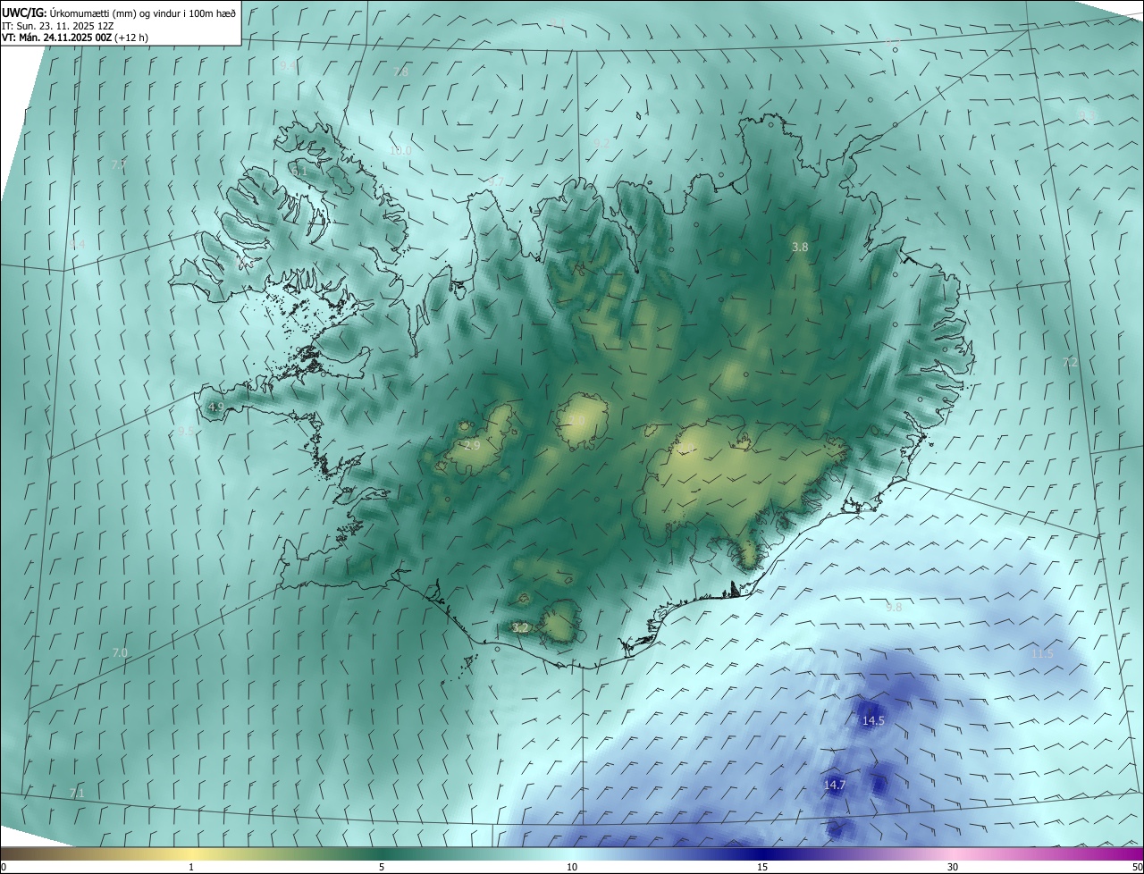Screen dimensions: 1144x874
Task: Select the 9.3 value in the northeast corner
Action: tap(1088, 114)
